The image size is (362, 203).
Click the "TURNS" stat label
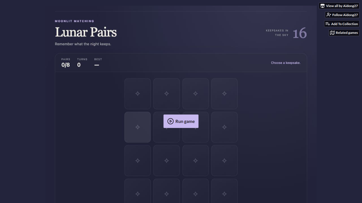[82, 59]
